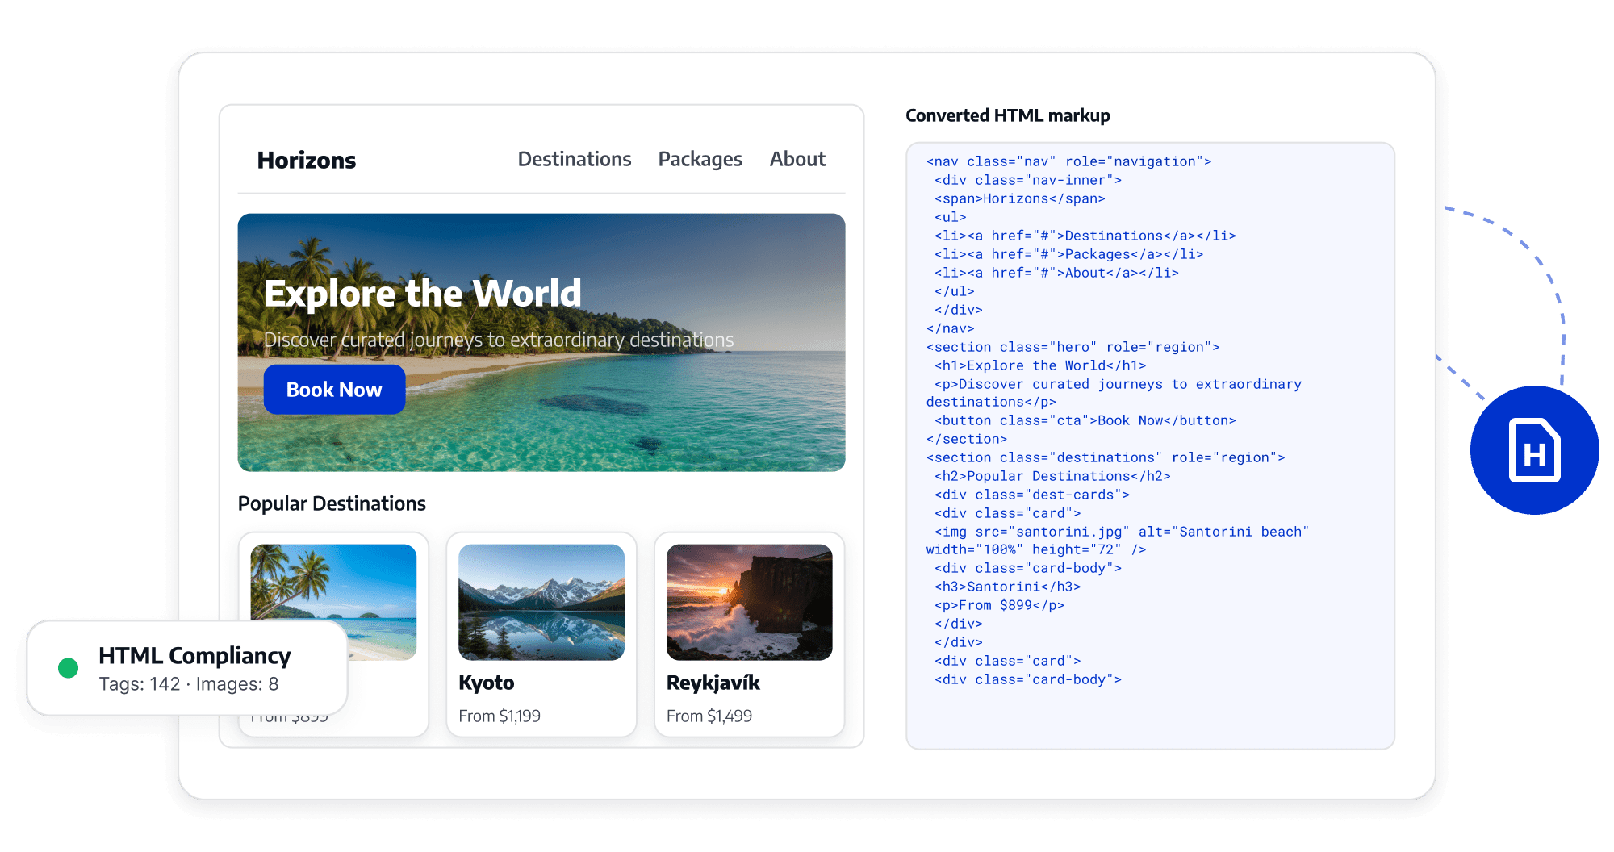Click the closing /nav code line
Image resolution: width=1614 pixels, height=852 pixels.
tap(951, 328)
